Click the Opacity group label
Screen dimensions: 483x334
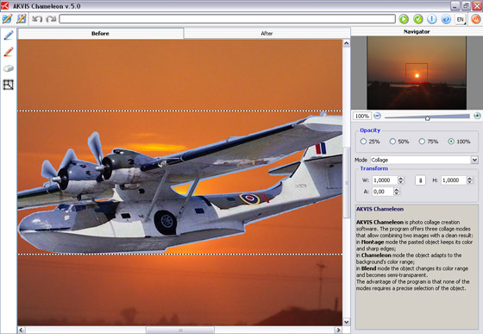pyautogui.click(x=370, y=130)
